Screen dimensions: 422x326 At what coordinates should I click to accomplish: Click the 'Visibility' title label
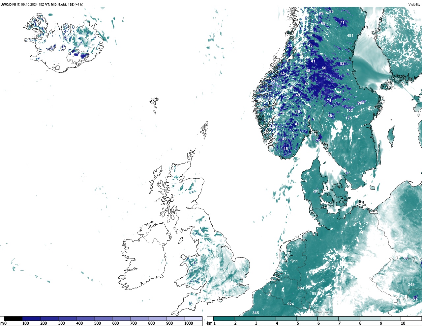coord(414,4)
